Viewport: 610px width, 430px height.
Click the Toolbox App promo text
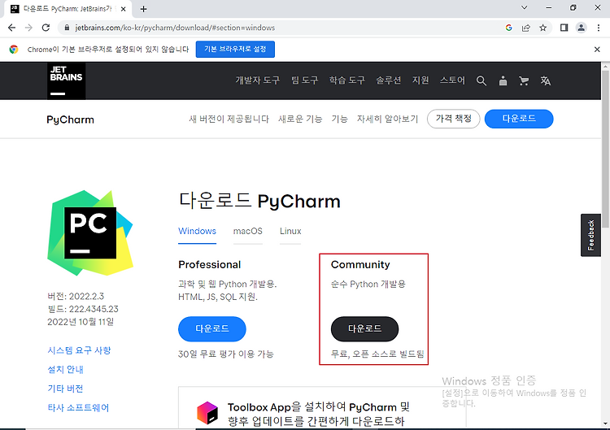[319, 414]
